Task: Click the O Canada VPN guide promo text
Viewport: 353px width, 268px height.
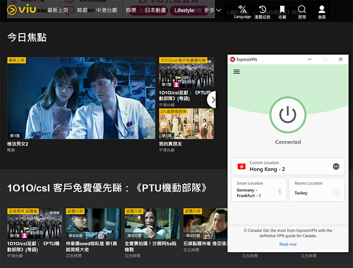Action: click(x=288, y=233)
